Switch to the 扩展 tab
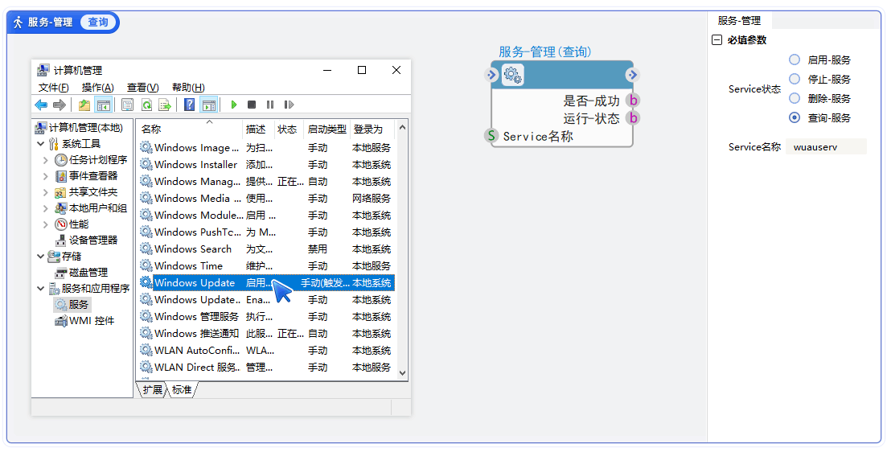Image resolution: width=887 pixels, height=452 pixels. (x=152, y=390)
